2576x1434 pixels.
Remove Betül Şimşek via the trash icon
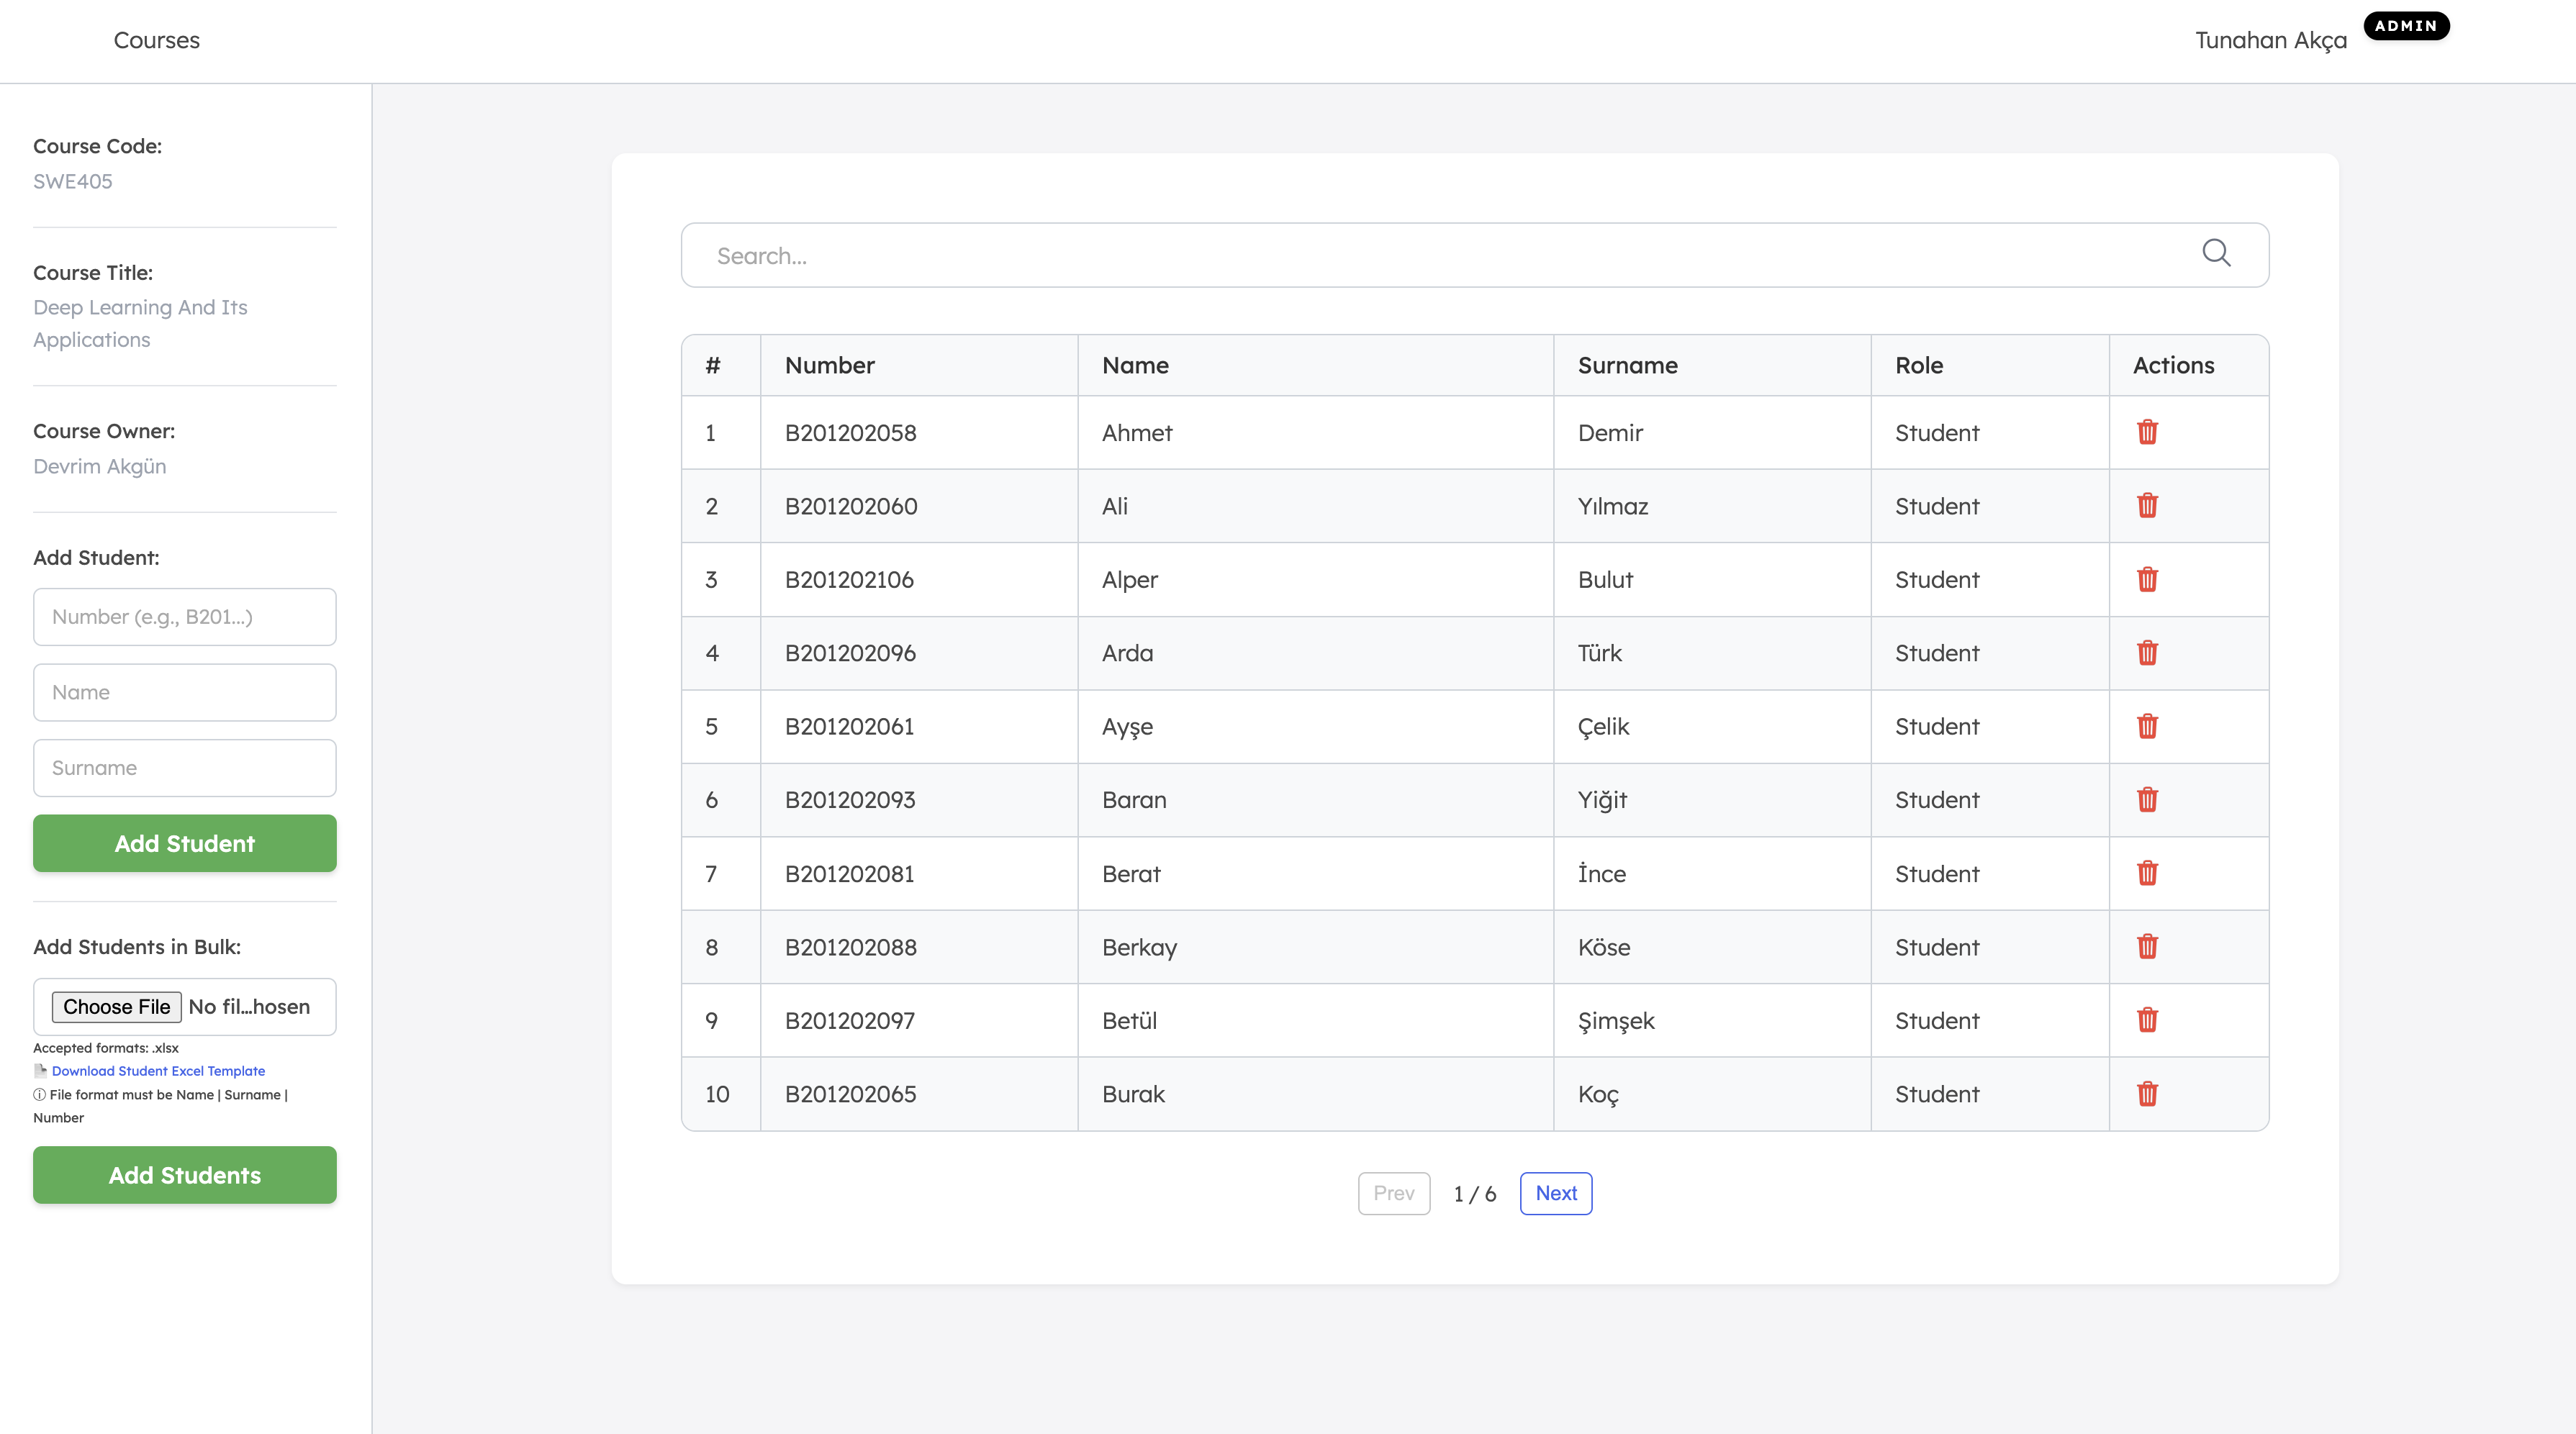[2147, 1020]
